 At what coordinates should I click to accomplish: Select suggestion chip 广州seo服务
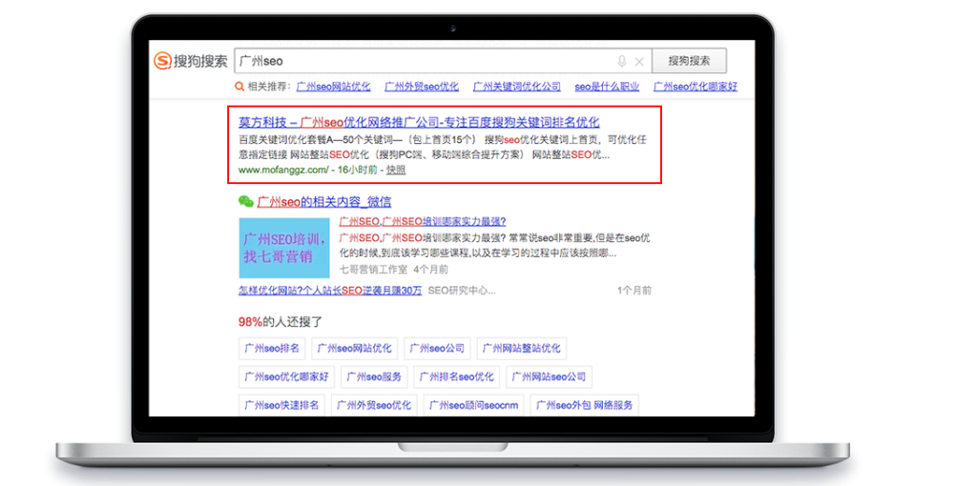click(374, 376)
